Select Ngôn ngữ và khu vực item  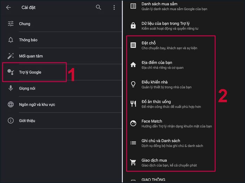(x=63, y=105)
